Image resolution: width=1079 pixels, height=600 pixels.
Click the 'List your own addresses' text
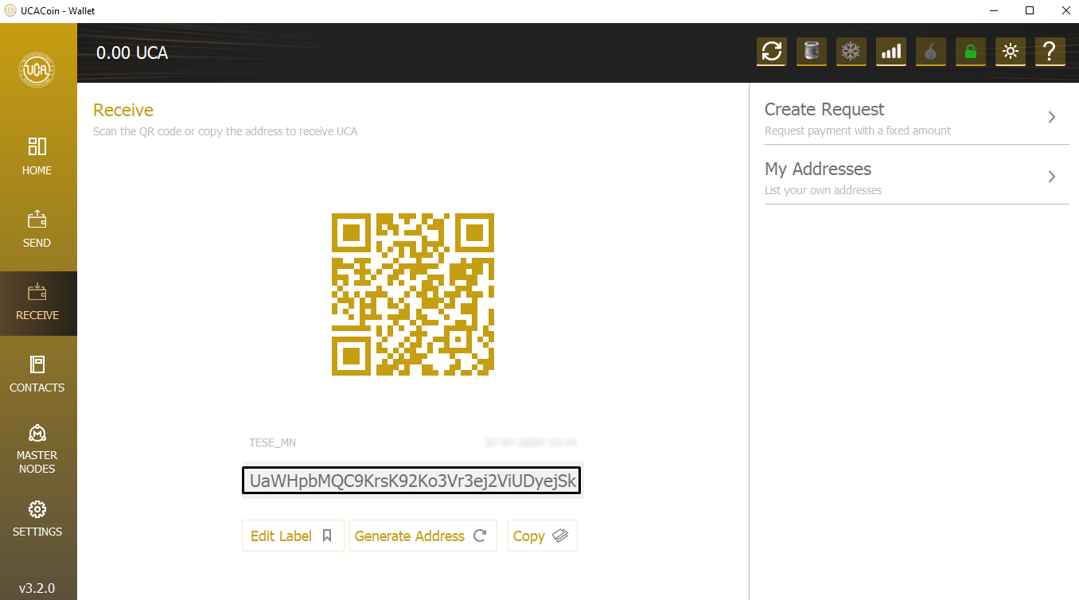pyautogui.click(x=824, y=190)
